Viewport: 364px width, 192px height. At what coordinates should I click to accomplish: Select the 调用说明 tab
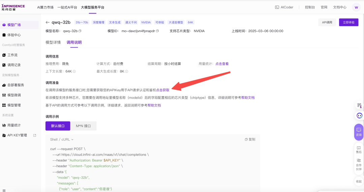[x=74, y=42]
